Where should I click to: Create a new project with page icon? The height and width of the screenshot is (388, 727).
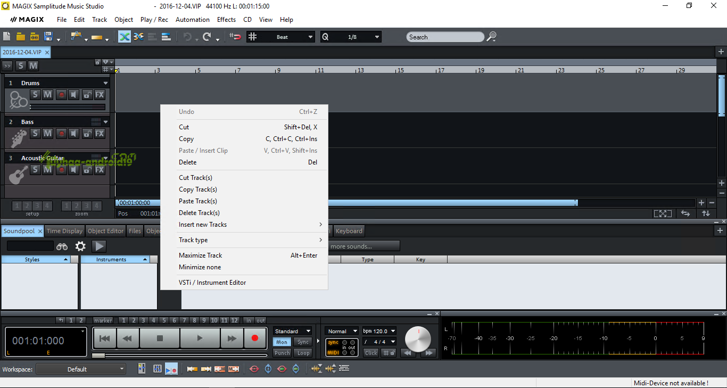pyautogui.click(x=7, y=37)
